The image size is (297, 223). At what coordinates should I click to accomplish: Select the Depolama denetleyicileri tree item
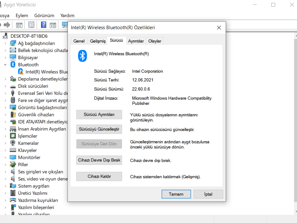tap(43, 79)
